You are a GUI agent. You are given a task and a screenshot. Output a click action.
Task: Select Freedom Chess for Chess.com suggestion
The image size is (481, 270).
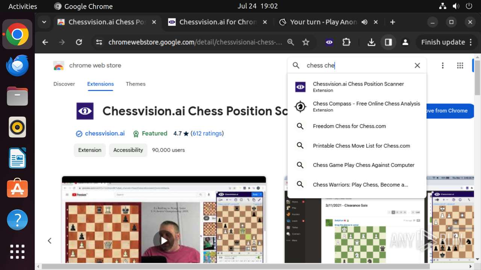(x=357, y=126)
